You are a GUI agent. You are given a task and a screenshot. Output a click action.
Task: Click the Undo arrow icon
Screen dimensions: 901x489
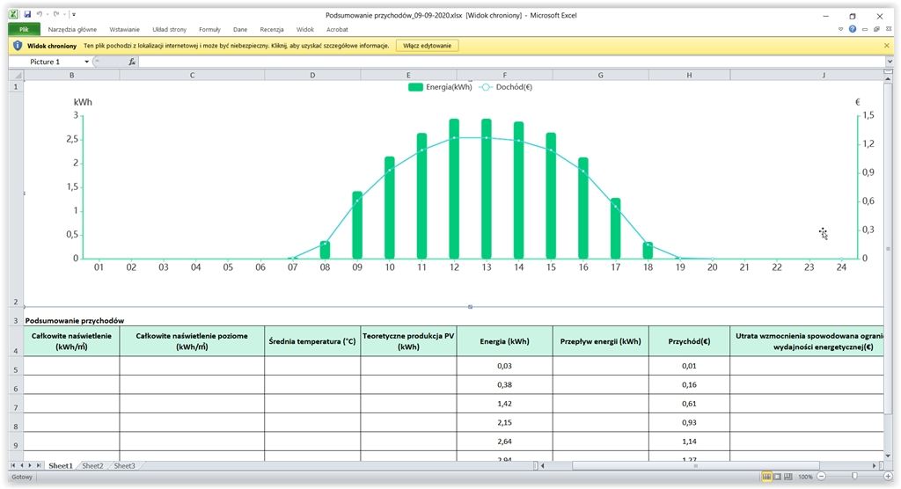tap(40, 14)
